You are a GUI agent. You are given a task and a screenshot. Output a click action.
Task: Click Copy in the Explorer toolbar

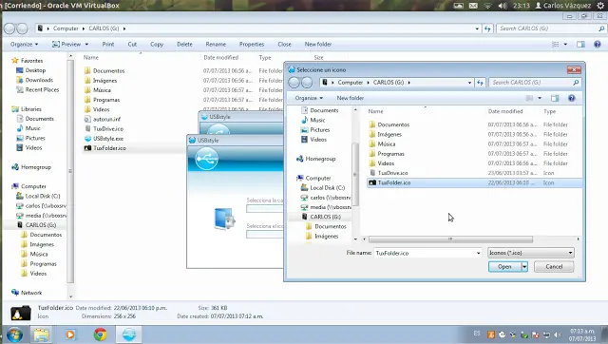(x=157, y=45)
